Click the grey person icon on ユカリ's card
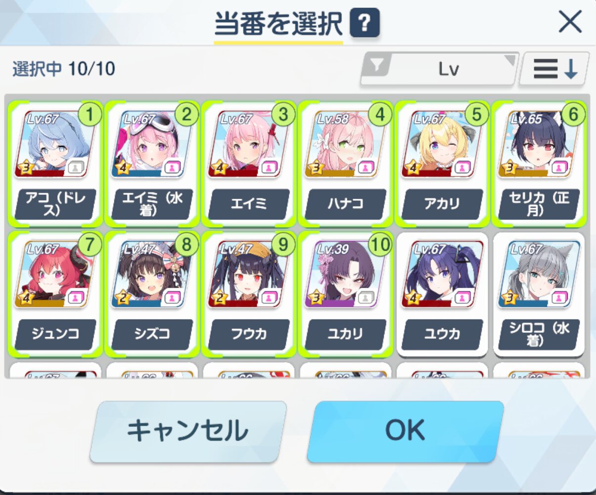 tap(365, 298)
